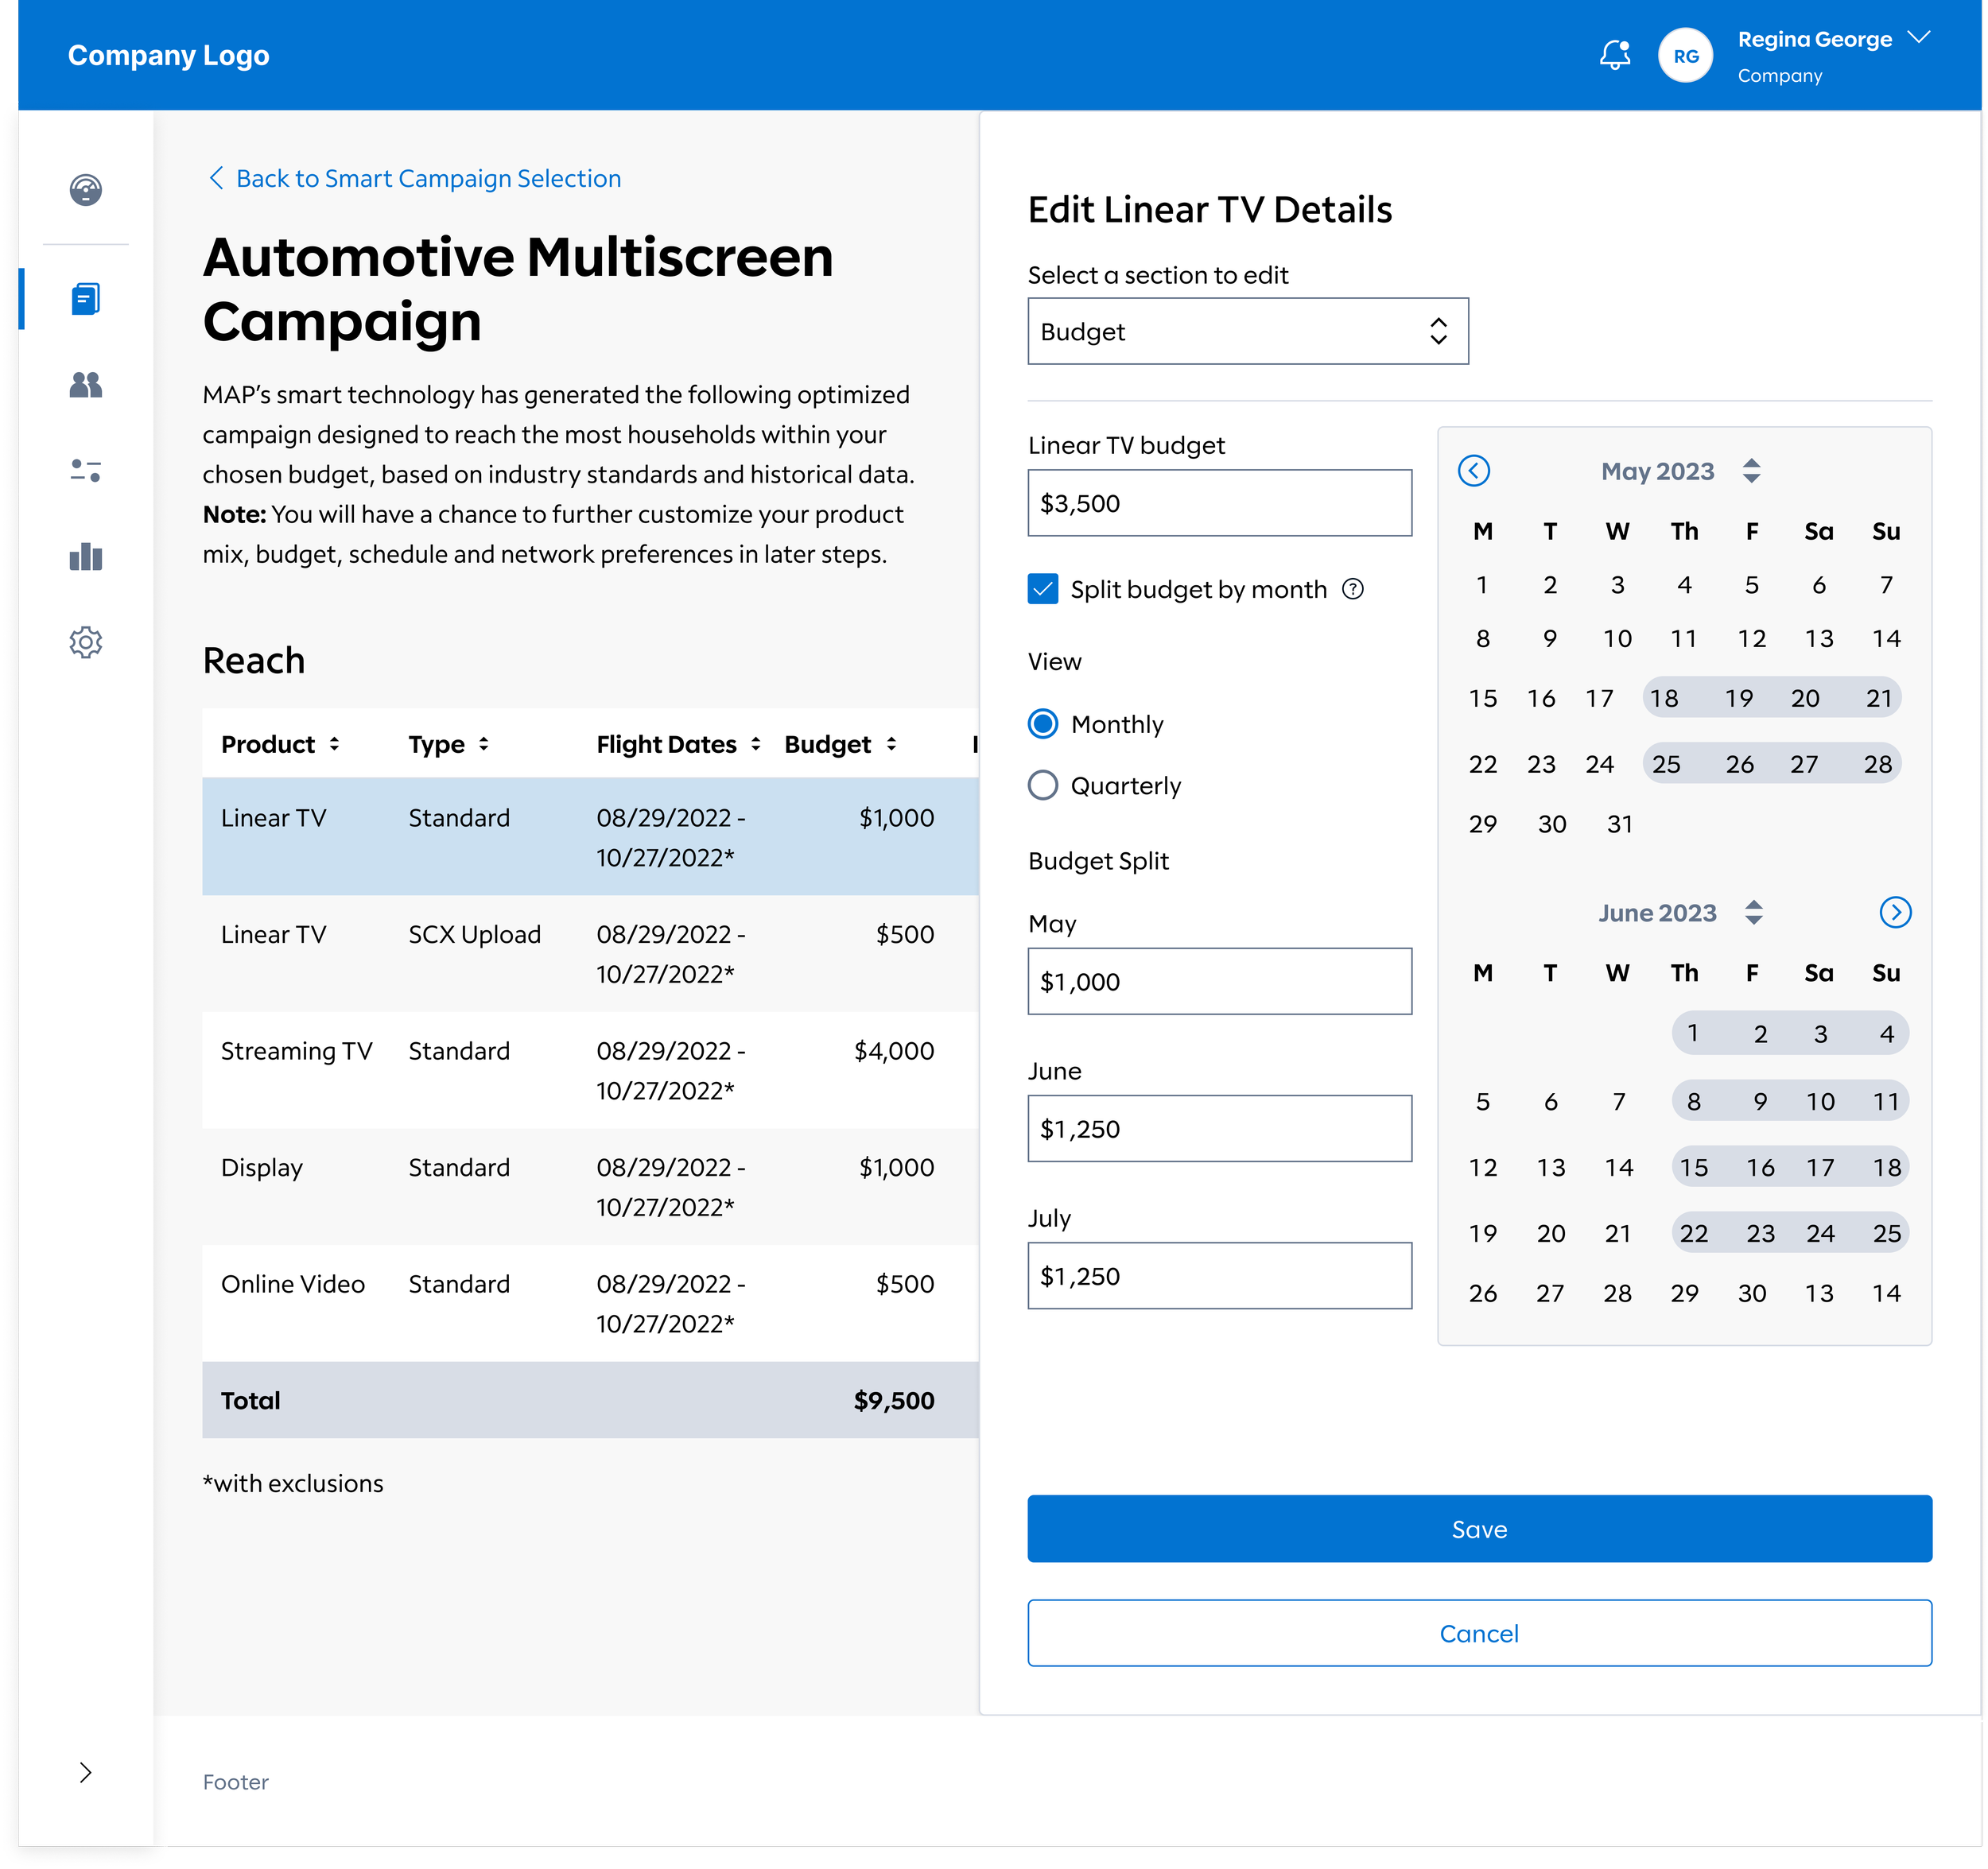Uncheck Split budget by month
The height and width of the screenshot is (1869, 1988).
pos(1042,590)
